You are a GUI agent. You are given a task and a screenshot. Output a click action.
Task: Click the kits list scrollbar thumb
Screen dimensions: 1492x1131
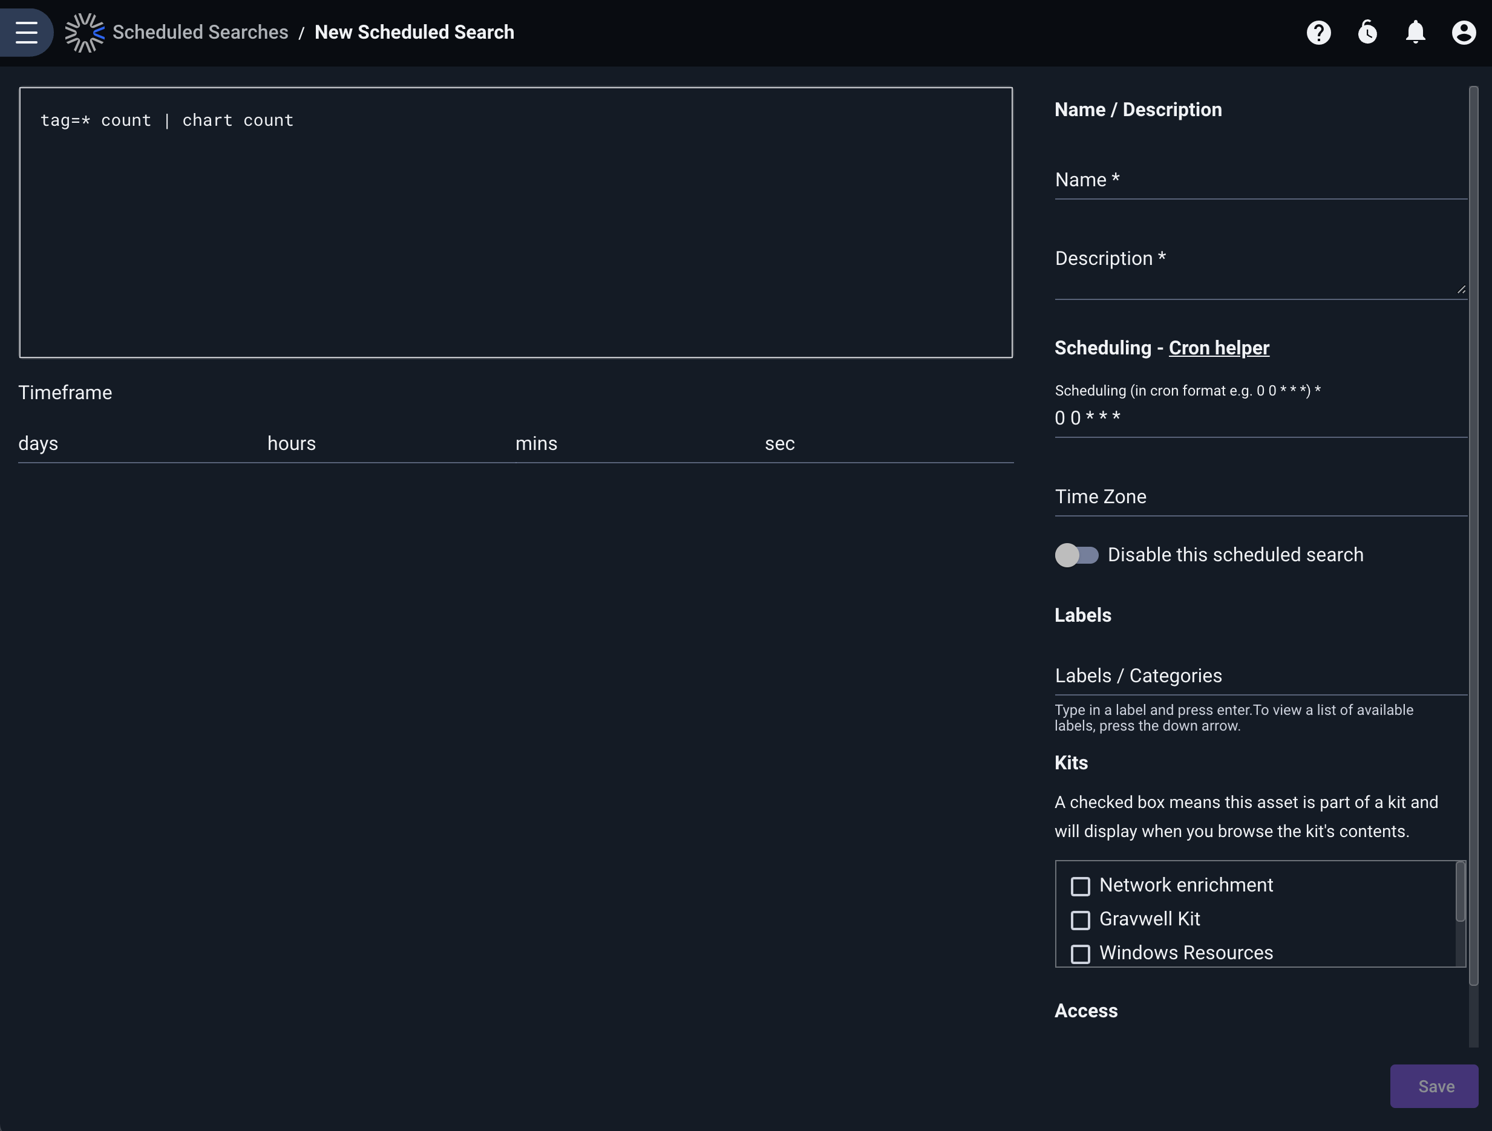(1461, 891)
